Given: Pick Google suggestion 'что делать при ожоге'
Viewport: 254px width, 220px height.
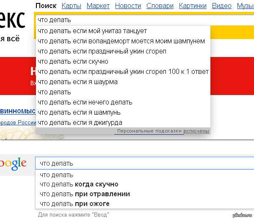Looking at the screenshot, I should click(x=75, y=204).
